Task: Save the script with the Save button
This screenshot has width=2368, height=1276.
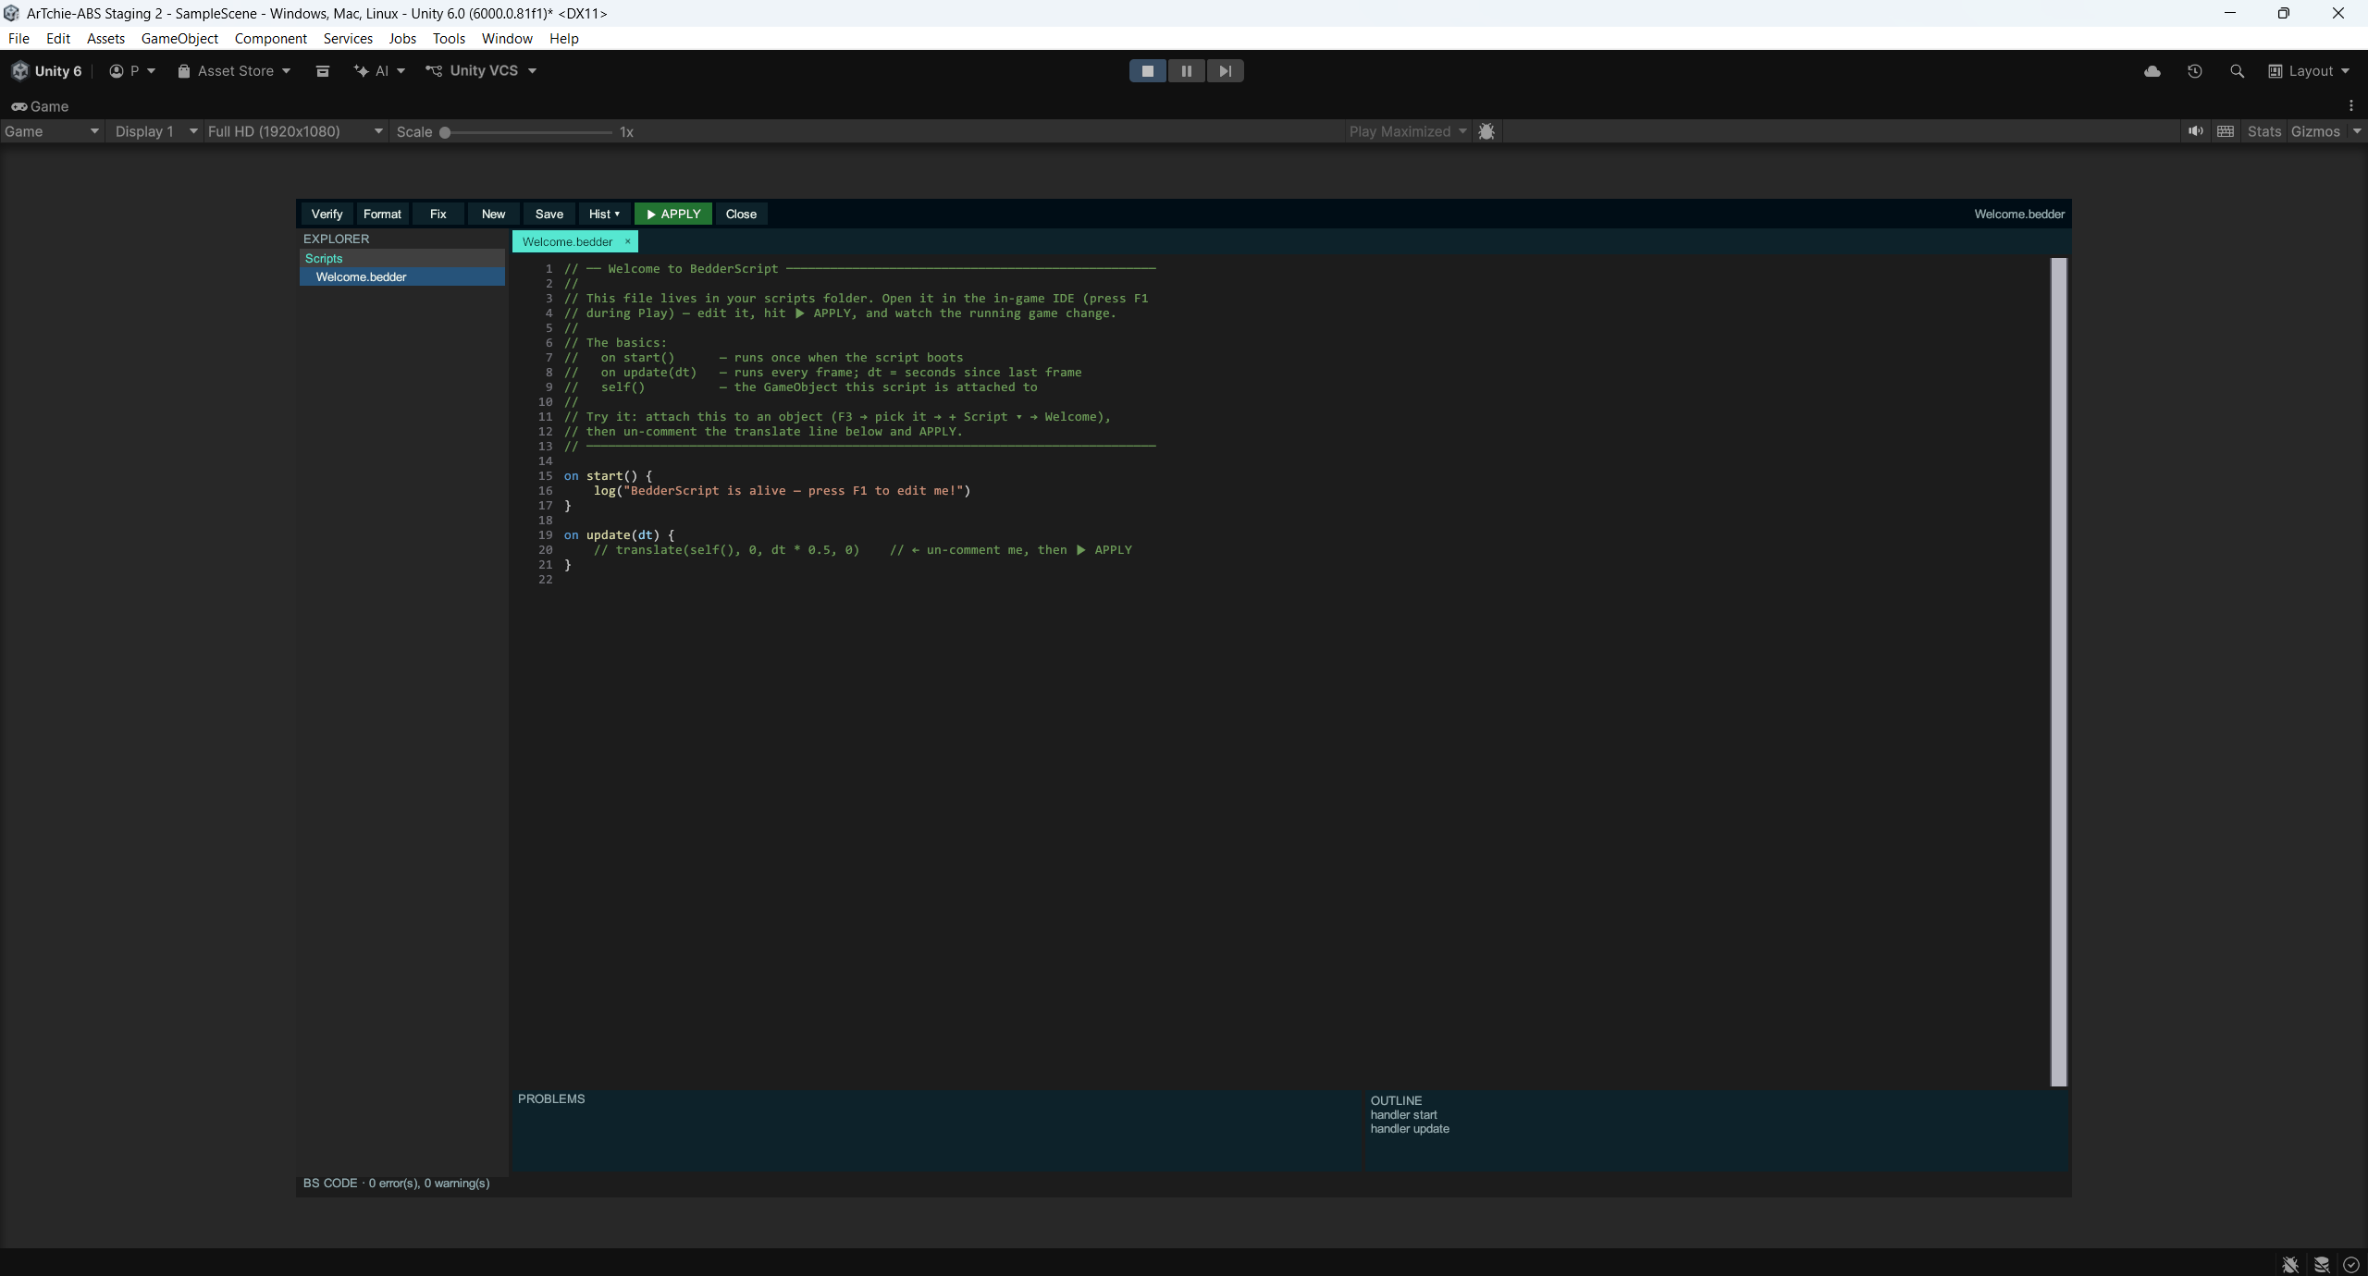Action: 549,214
